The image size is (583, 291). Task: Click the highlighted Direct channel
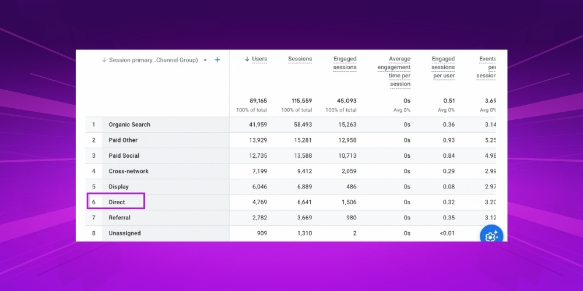[x=117, y=202]
